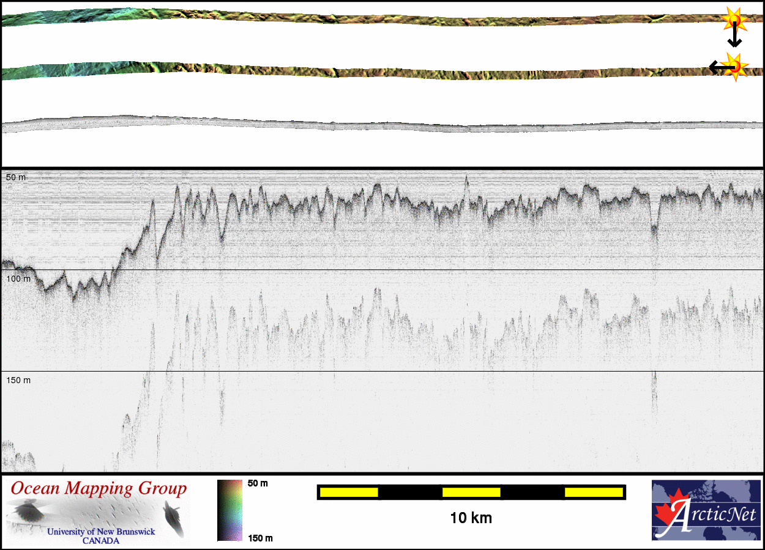Image resolution: width=765 pixels, height=550 pixels.
Task: Select the rightmost yellow scale bar segment
Action: (593, 492)
